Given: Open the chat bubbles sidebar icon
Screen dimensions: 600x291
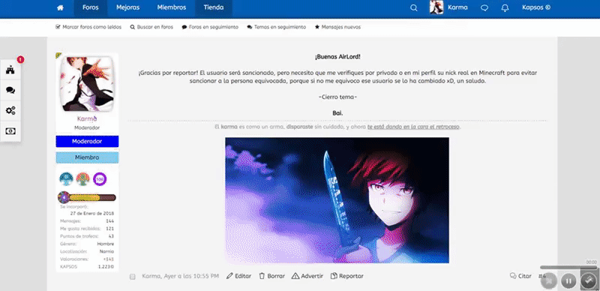Looking at the screenshot, I should pyautogui.click(x=10, y=90).
